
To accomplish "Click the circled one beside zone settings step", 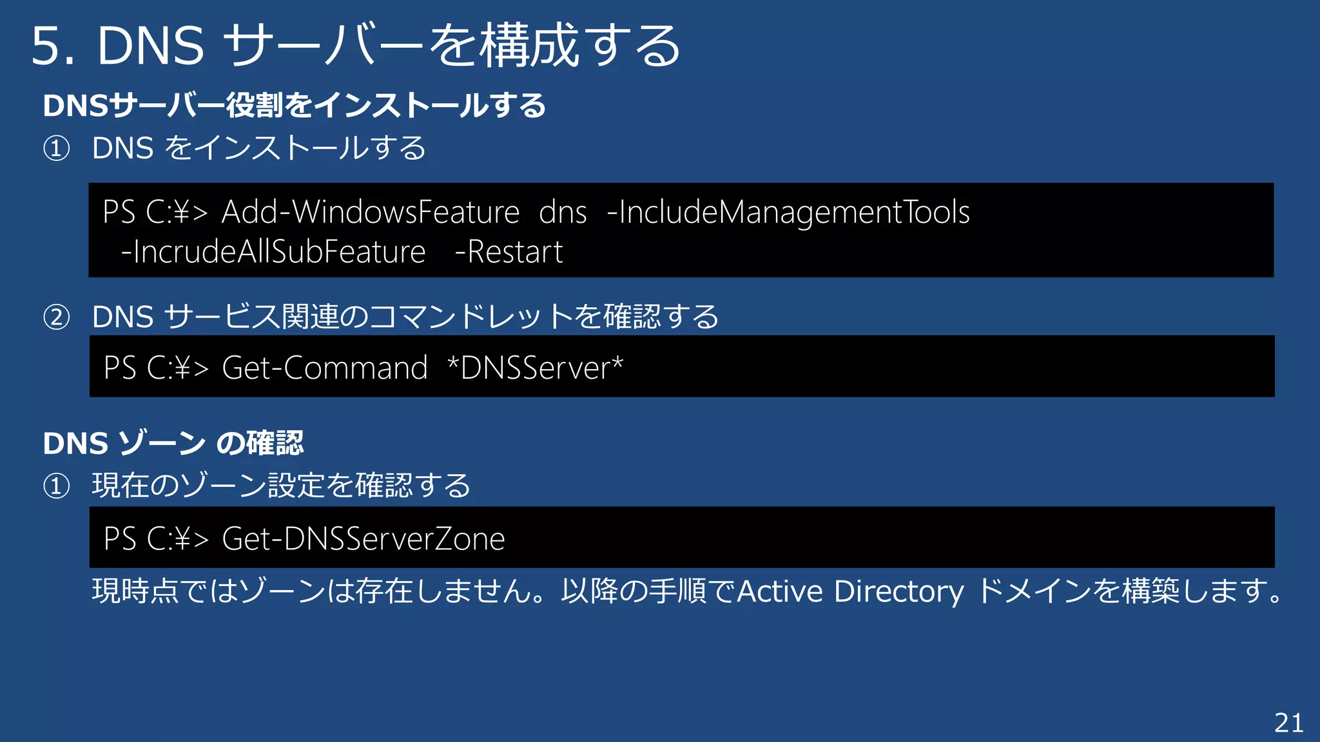I will pos(57,486).
